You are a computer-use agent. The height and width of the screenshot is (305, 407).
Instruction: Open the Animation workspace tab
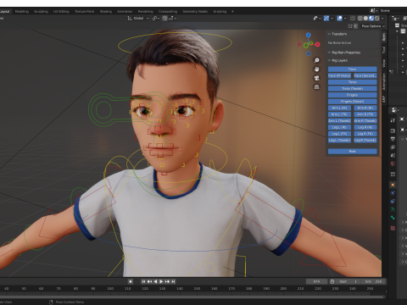pyautogui.click(x=125, y=12)
